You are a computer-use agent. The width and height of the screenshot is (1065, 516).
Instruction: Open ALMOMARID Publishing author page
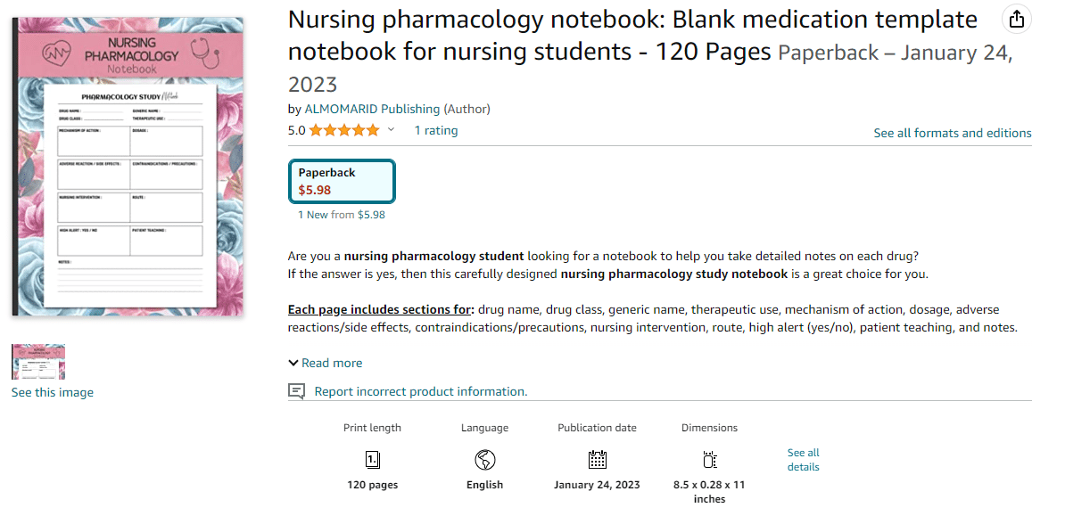pyautogui.click(x=372, y=109)
